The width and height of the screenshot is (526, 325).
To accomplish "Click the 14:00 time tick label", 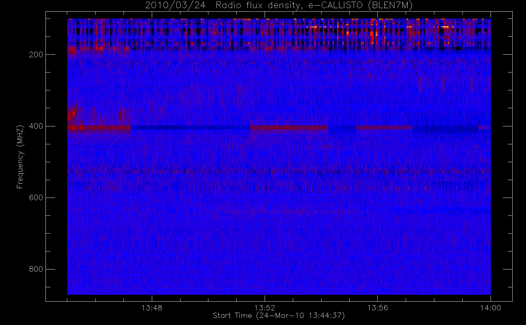I will click(490, 308).
